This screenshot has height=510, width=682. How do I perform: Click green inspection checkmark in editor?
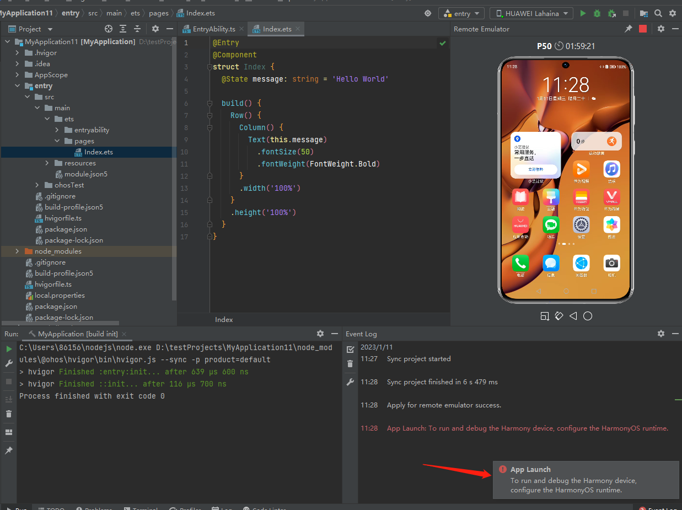point(442,42)
